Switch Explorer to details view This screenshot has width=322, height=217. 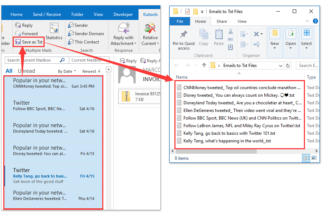[306, 158]
